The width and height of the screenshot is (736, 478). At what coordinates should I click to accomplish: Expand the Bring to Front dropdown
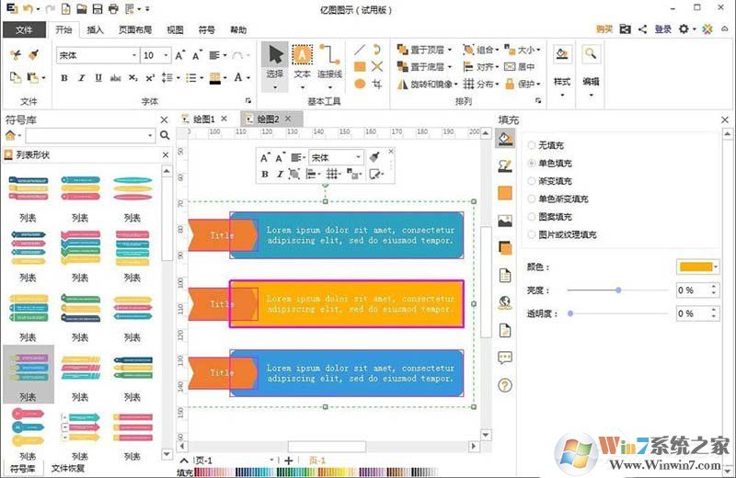tap(450, 50)
